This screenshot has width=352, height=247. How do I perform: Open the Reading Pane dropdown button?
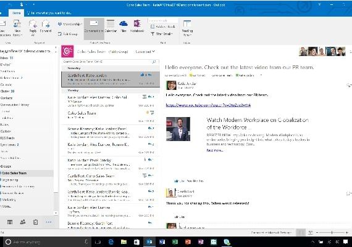[x=187, y=28]
